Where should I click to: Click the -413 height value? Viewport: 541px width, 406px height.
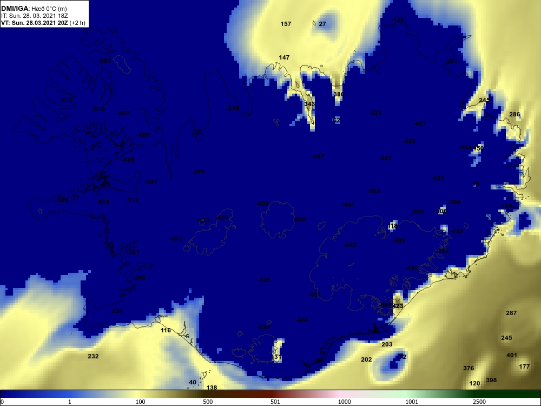click(177, 239)
